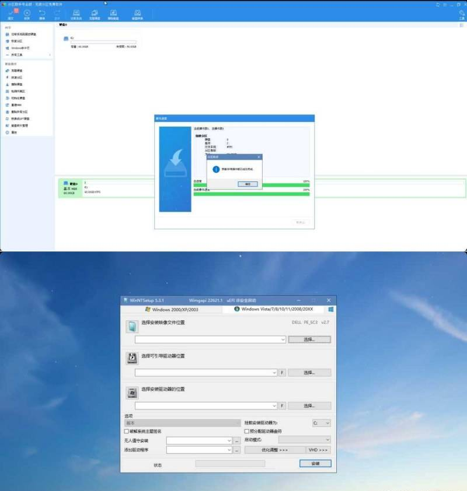This screenshot has height=491, width=467.
Task: Select the sidebar Rebuild MBR (重建MBR) entry
Action: coord(14,105)
